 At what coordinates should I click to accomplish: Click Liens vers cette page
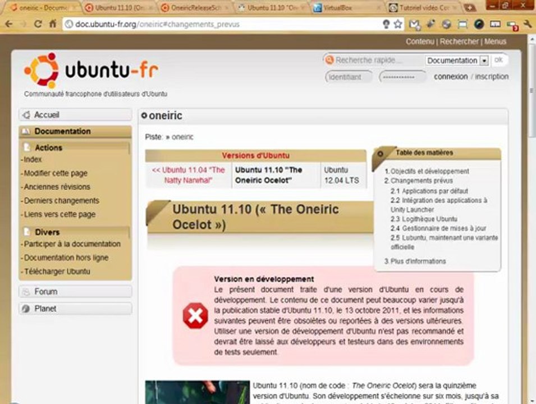point(59,214)
